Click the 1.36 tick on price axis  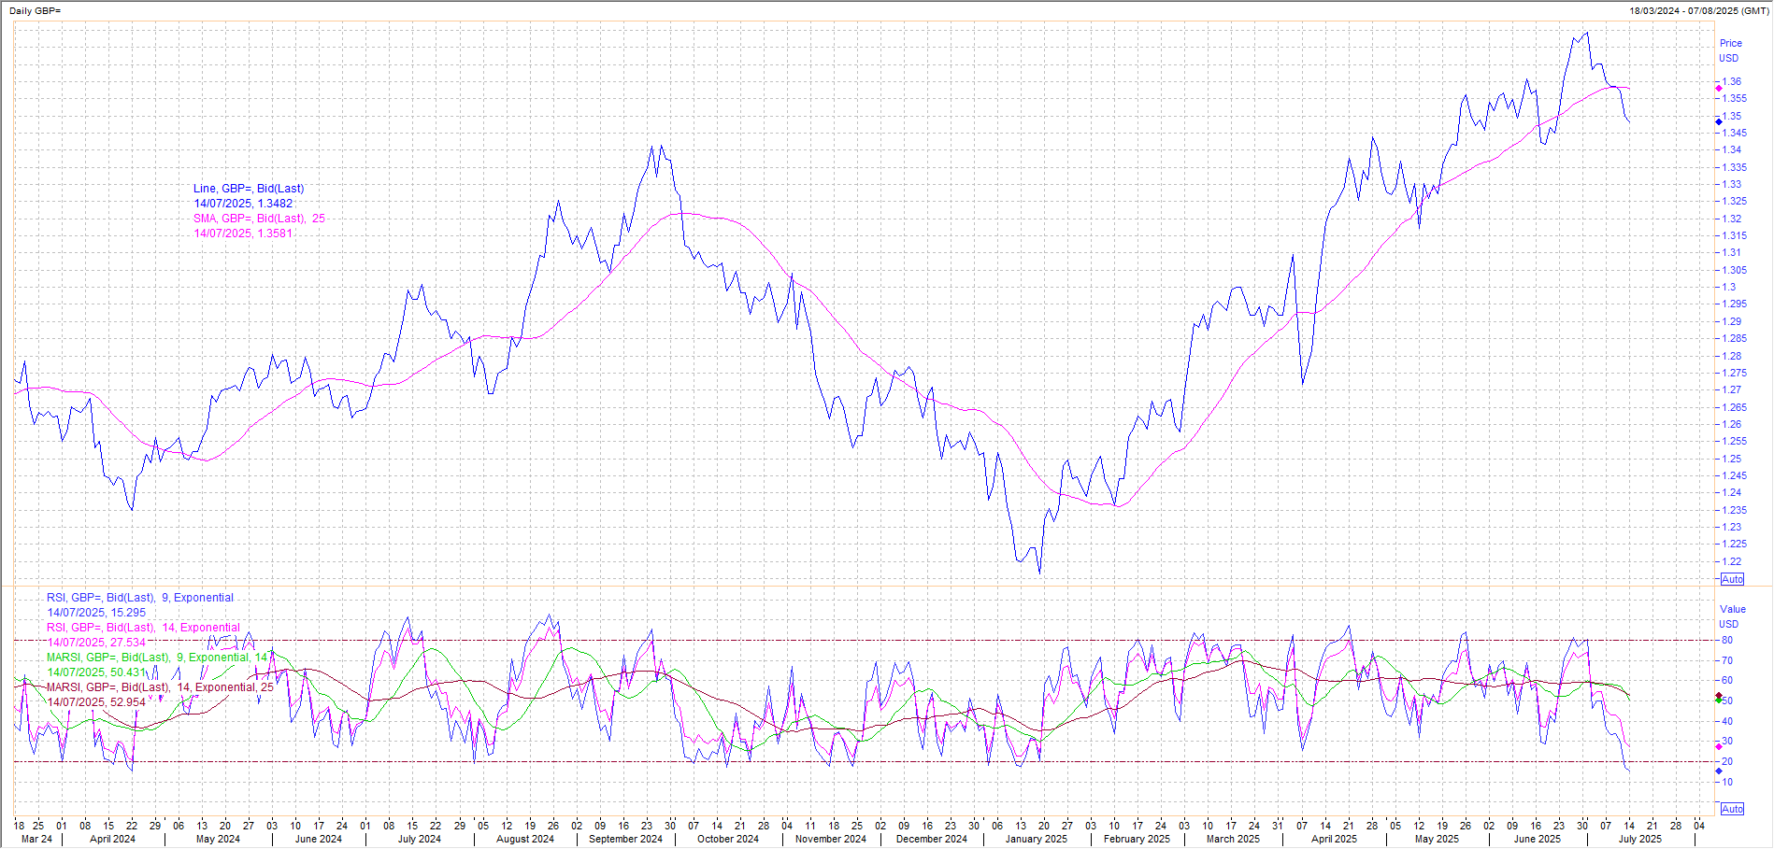[x=1731, y=82]
